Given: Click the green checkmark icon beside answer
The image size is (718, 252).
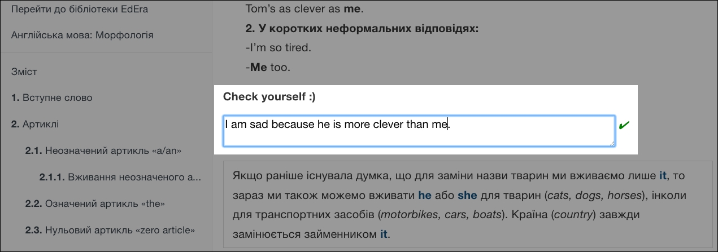Looking at the screenshot, I should [x=624, y=125].
